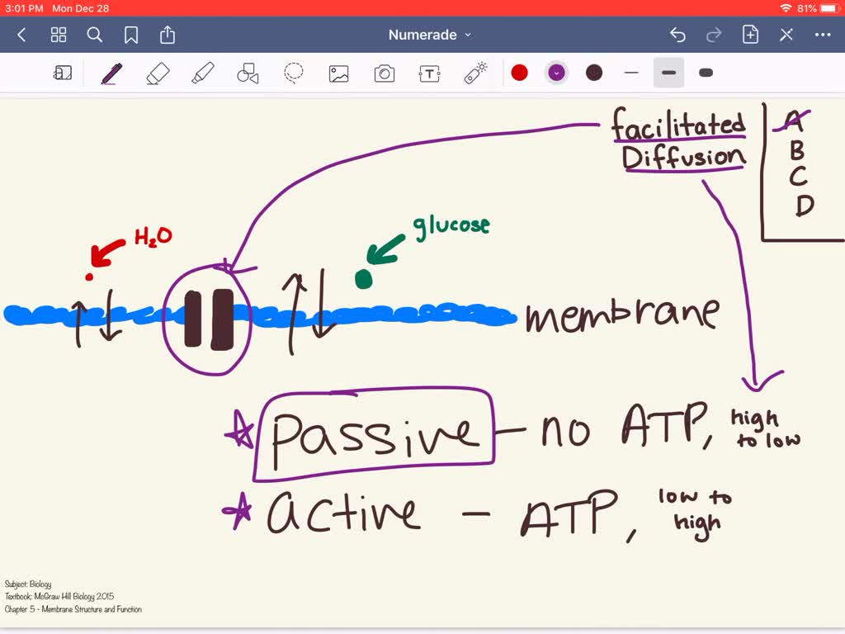Screen dimensions: 845x634
Task: Select the Pen tool
Action: coord(111,73)
